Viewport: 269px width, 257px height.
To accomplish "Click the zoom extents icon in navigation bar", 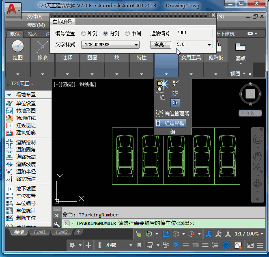I will pos(258,168).
